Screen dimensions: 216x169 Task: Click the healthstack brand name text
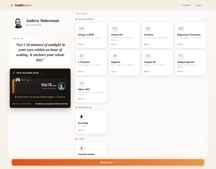(x=23, y=5)
